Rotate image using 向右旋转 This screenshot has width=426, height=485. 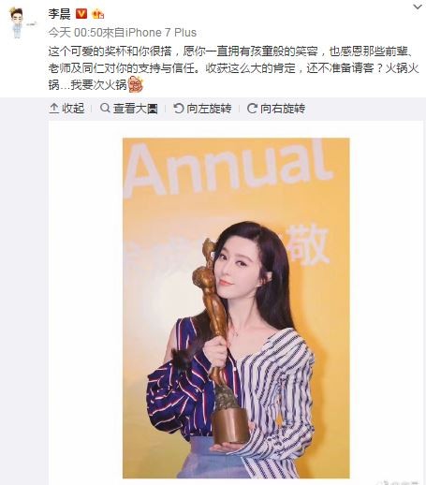point(276,109)
